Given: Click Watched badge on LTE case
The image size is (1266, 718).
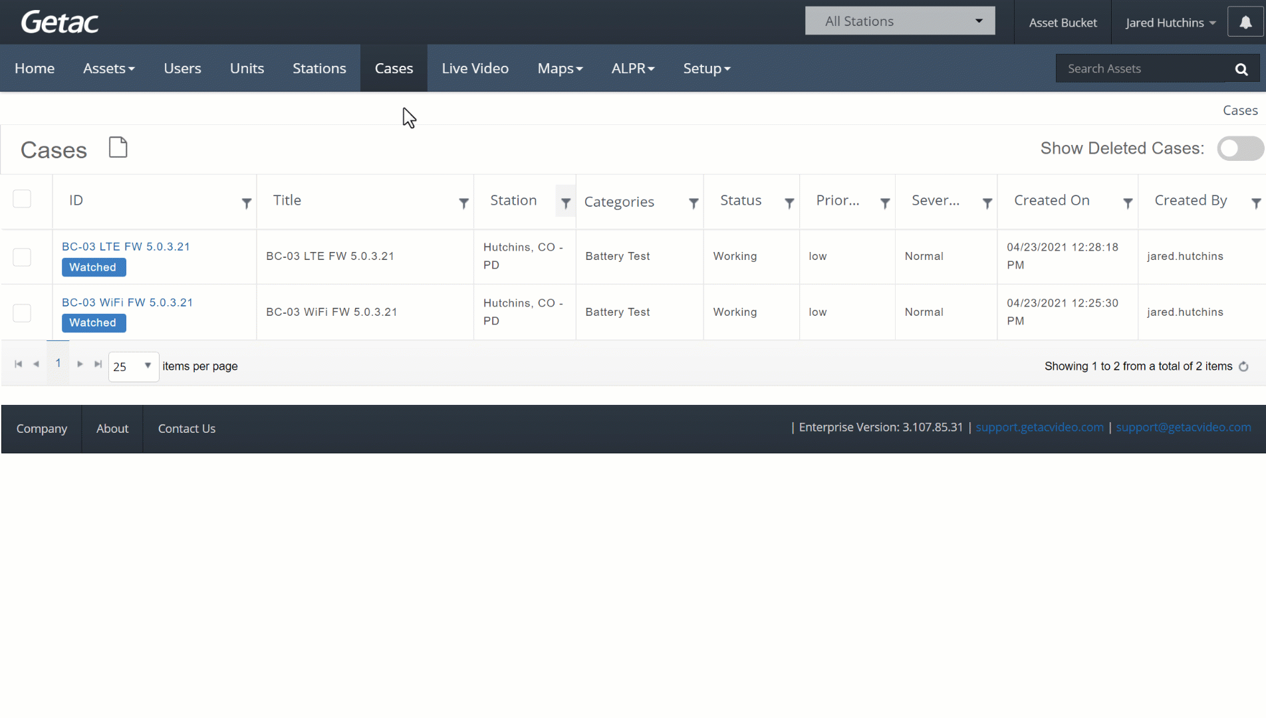Looking at the screenshot, I should click(x=93, y=267).
